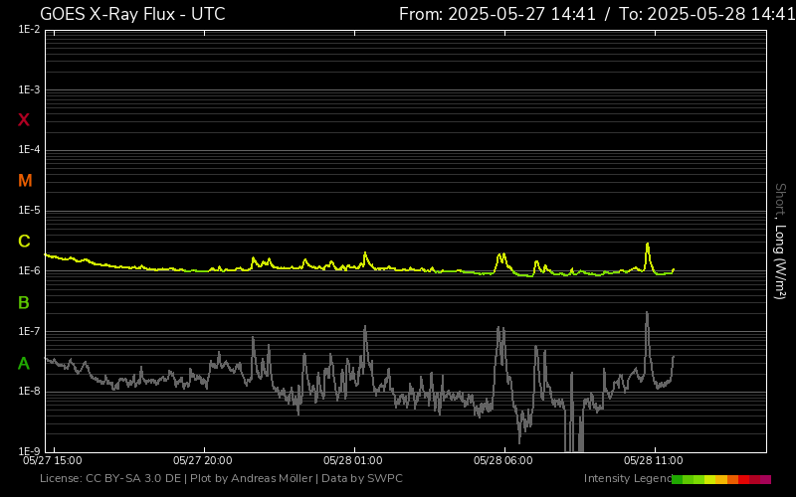
Task: Click the 05/27 15:00 time axis label
Action: pyautogui.click(x=53, y=461)
